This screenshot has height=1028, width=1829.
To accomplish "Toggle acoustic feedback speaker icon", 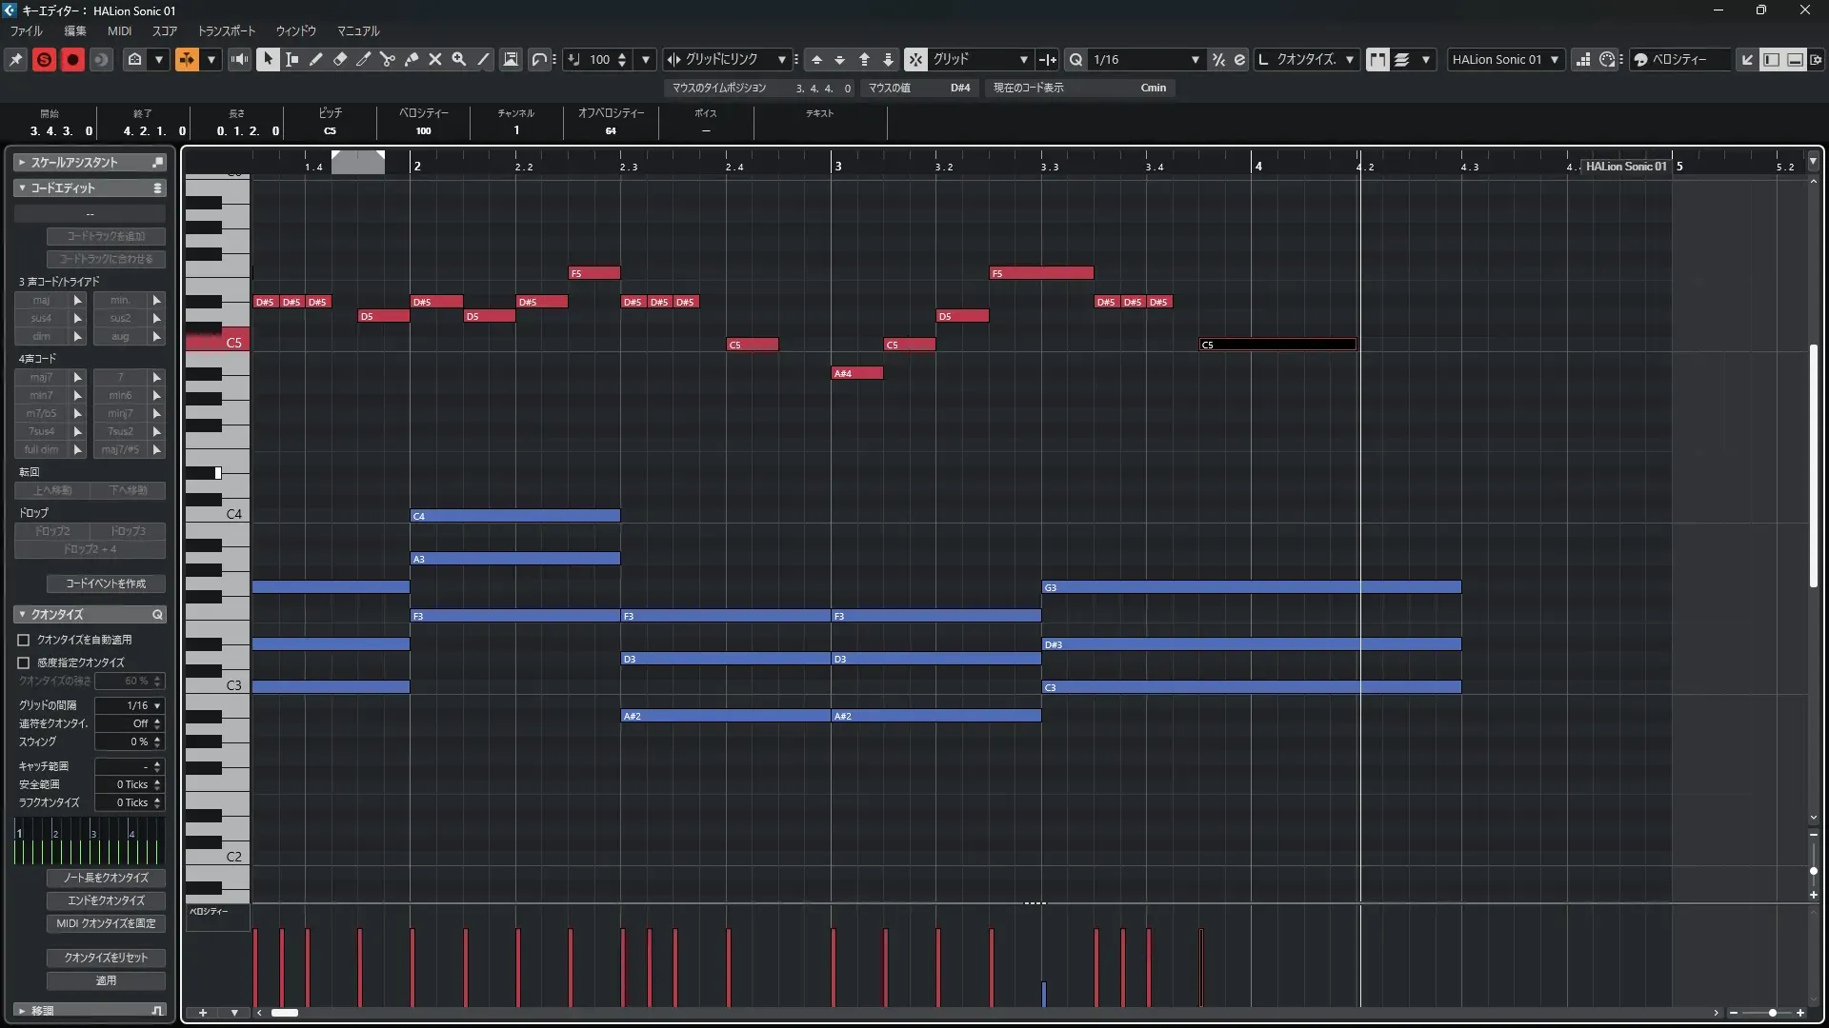I will (239, 59).
